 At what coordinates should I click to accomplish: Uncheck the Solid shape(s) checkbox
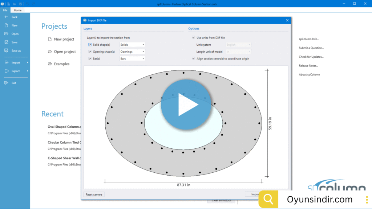click(x=90, y=45)
